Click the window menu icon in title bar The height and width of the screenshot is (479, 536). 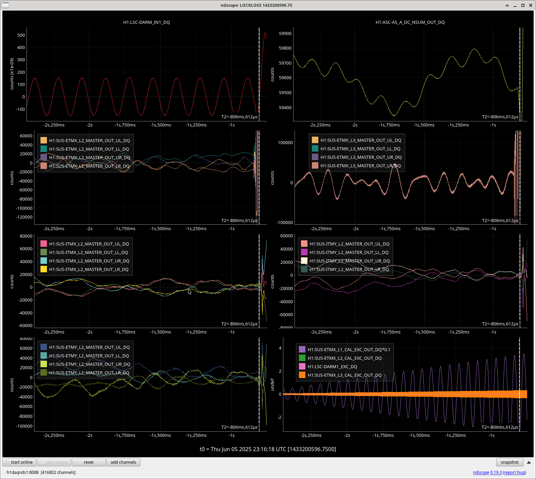(x=5, y=5)
